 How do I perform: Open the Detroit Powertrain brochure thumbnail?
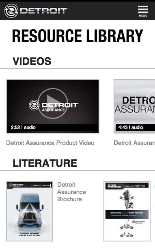point(127,211)
